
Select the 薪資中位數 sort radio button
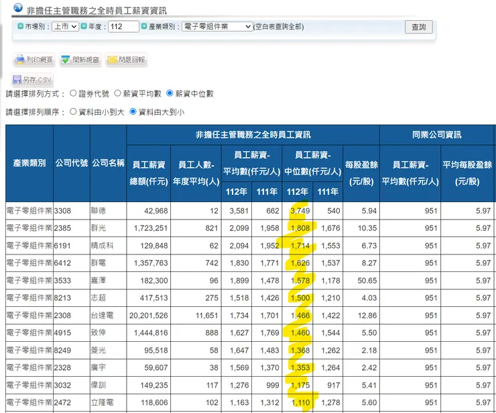(x=170, y=93)
